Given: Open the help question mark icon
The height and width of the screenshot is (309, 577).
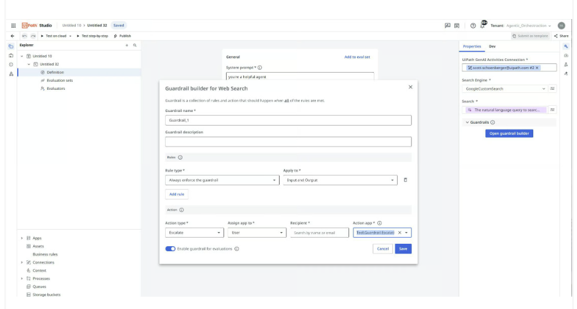Looking at the screenshot, I should [x=472, y=25].
